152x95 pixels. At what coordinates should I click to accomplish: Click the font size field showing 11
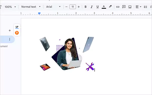pyautogui.click(x=73, y=7)
